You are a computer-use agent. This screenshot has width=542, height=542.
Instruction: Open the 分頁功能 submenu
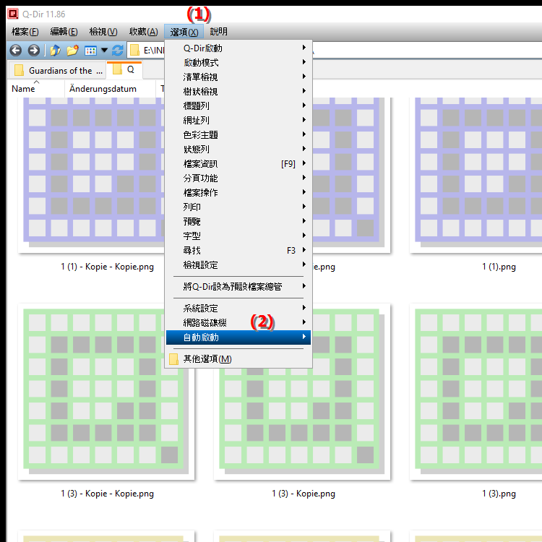click(238, 178)
